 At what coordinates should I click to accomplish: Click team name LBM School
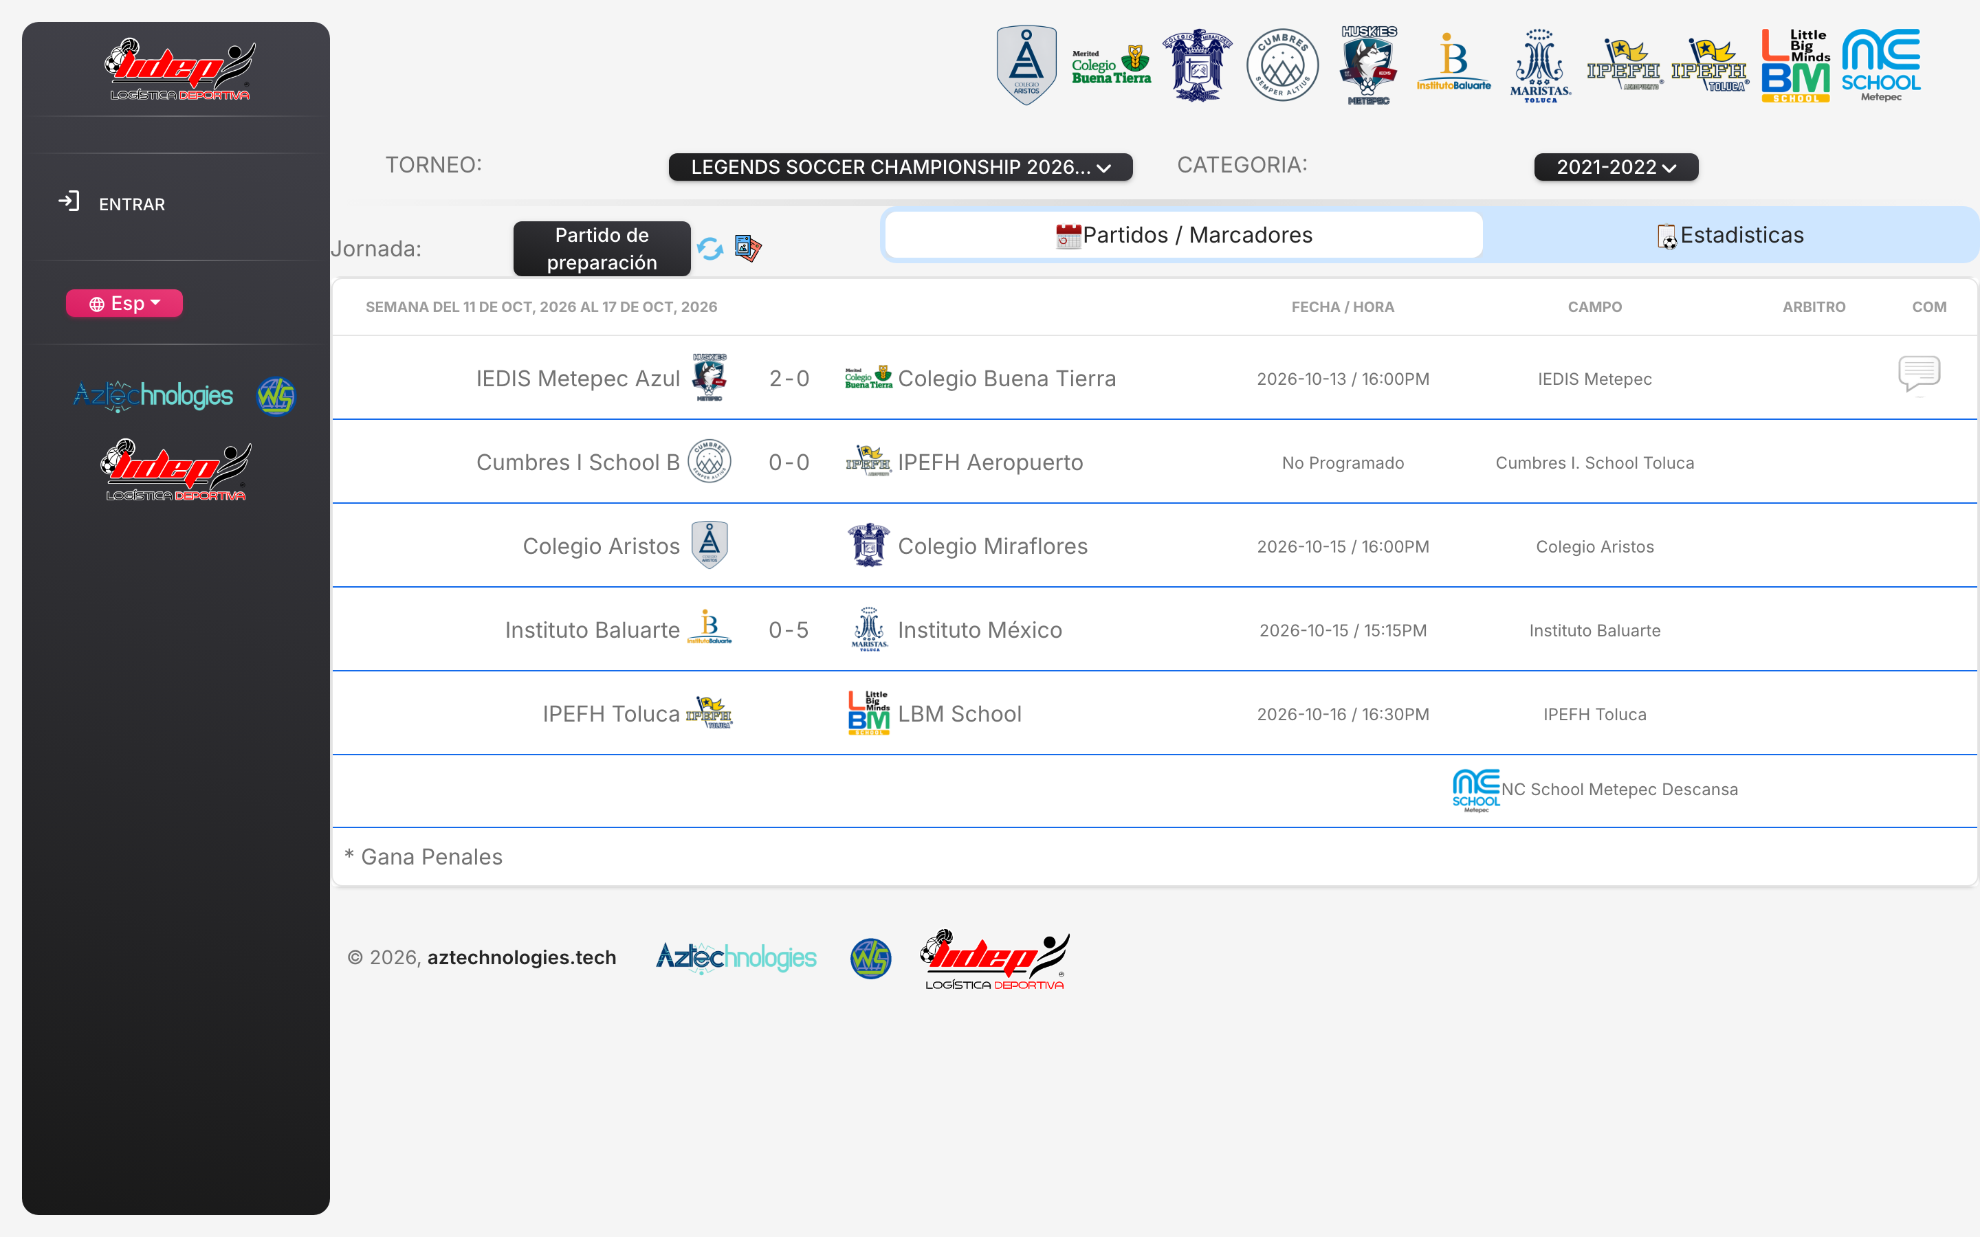959,713
